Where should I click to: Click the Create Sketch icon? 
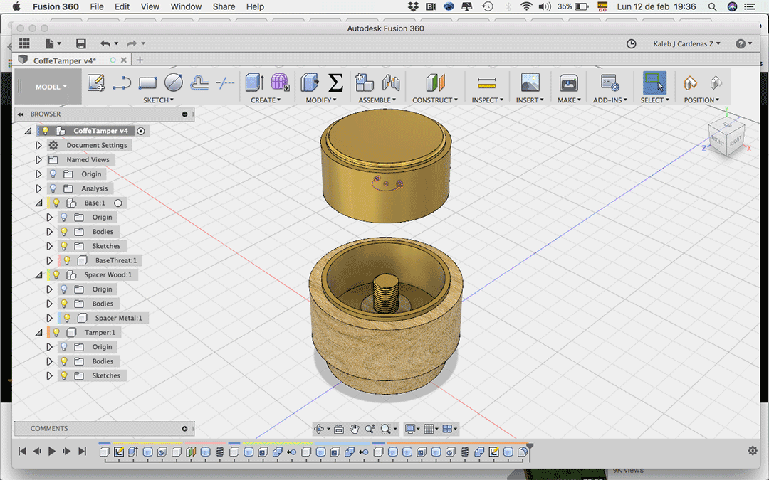[x=95, y=83]
